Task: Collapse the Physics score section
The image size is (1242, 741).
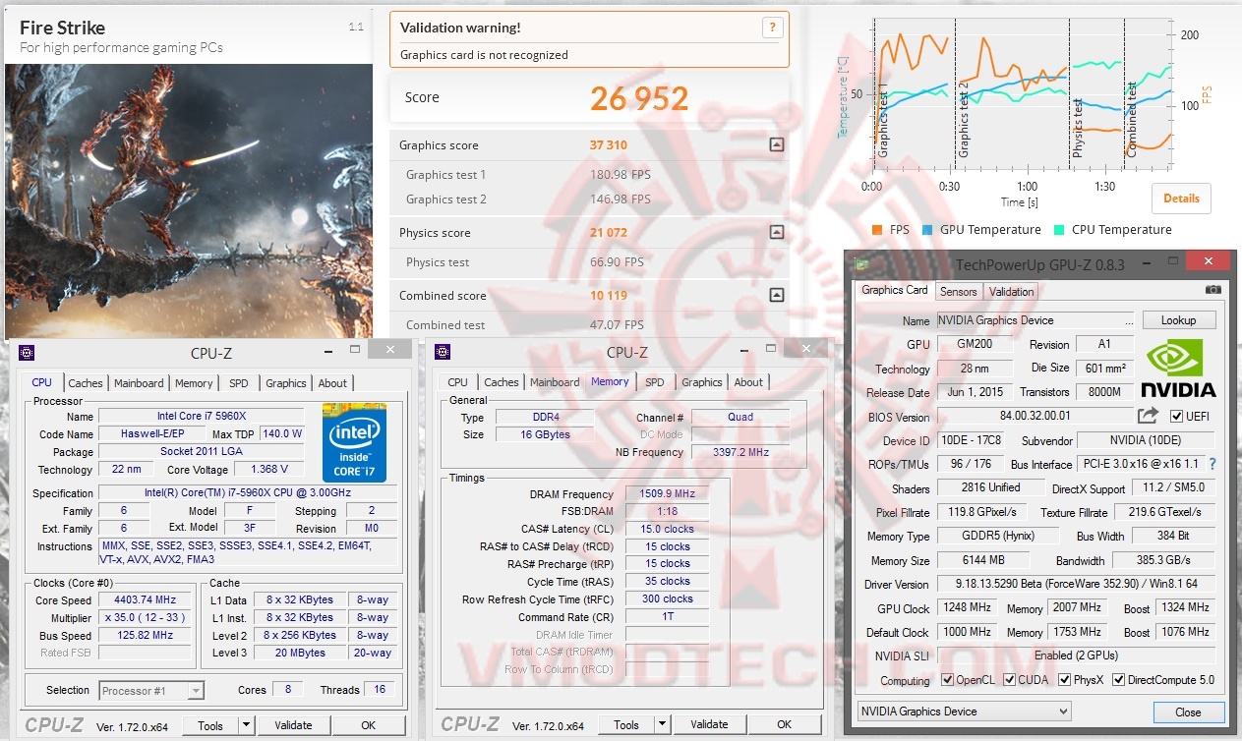Action: tap(777, 233)
